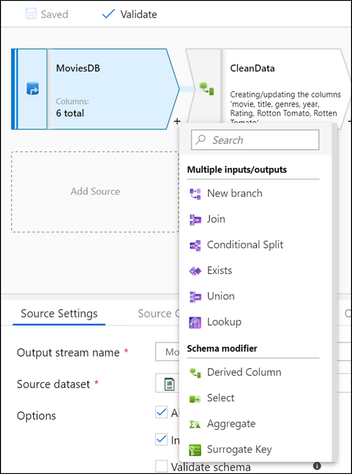This screenshot has width=352, height=474.
Task: Click the plus sign after MoviesDB
Action: tap(177, 121)
